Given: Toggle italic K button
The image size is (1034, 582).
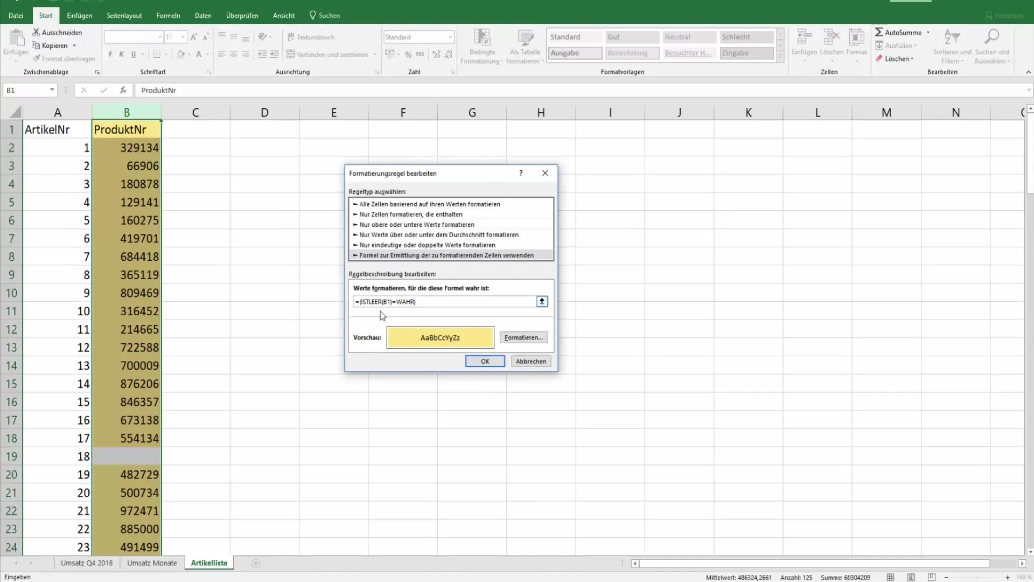Looking at the screenshot, I should point(122,54).
